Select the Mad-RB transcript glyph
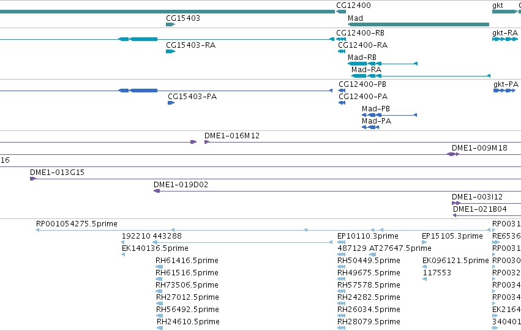The image size is (521, 331). pyautogui.click(x=383, y=64)
